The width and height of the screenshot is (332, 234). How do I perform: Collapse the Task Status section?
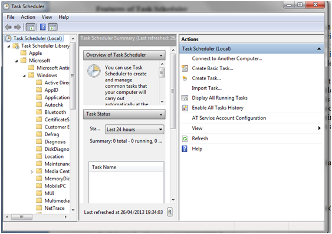pyautogui.click(x=161, y=114)
